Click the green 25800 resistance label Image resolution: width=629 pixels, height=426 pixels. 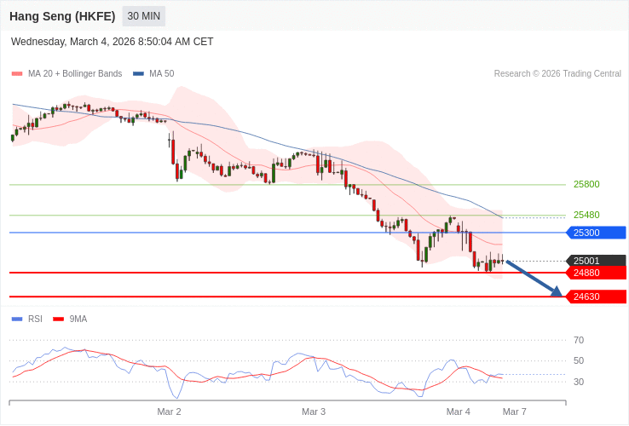[x=586, y=184]
